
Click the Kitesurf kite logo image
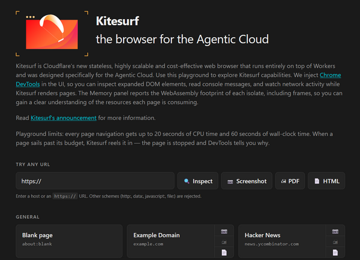[52, 33]
